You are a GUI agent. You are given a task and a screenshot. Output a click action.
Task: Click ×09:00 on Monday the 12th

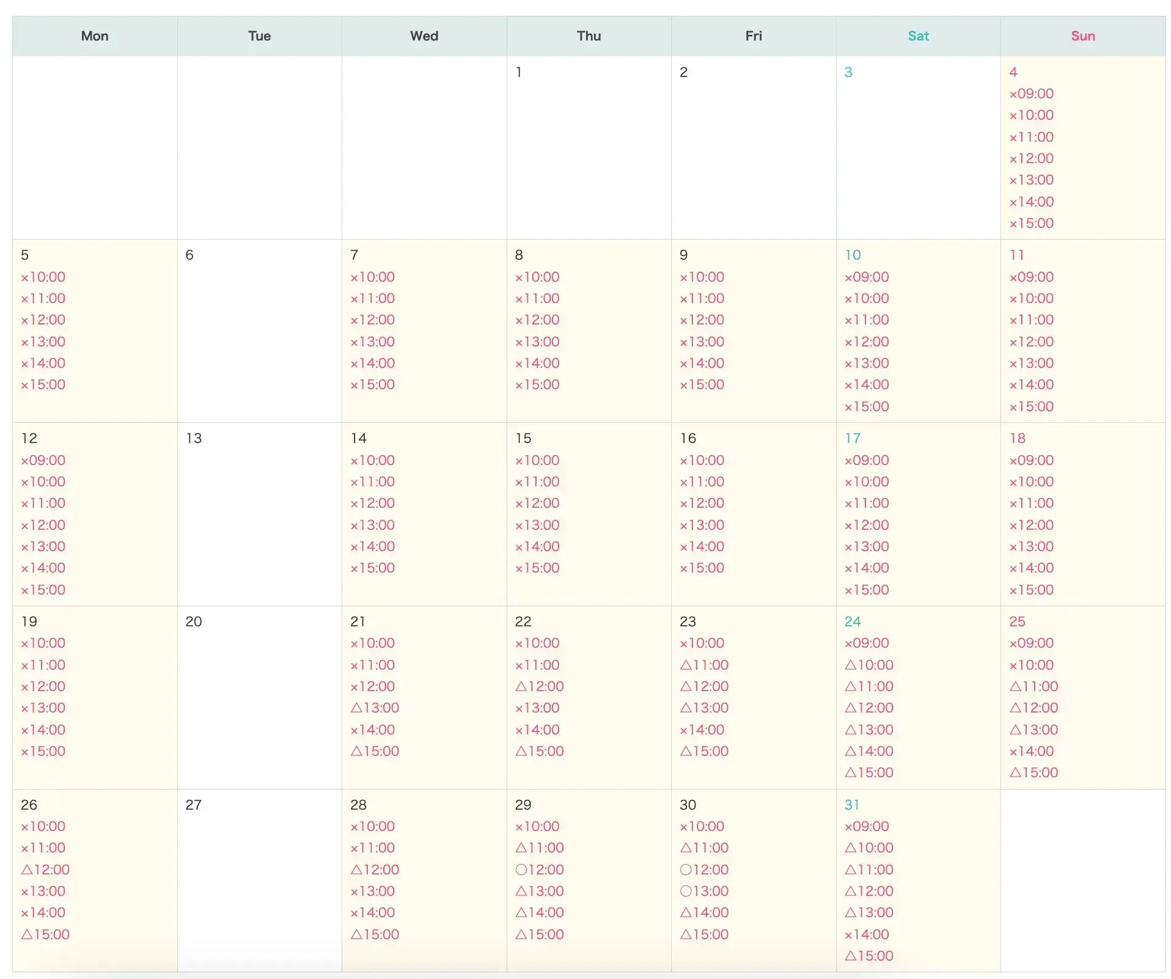(43, 460)
